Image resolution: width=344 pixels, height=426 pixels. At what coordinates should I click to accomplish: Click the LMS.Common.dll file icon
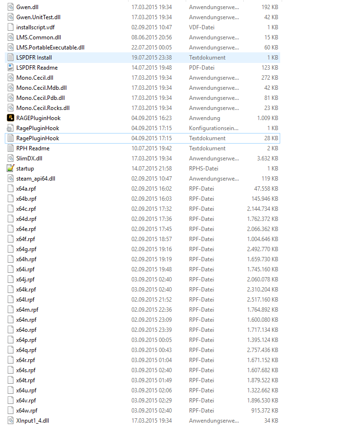(x=11, y=37)
